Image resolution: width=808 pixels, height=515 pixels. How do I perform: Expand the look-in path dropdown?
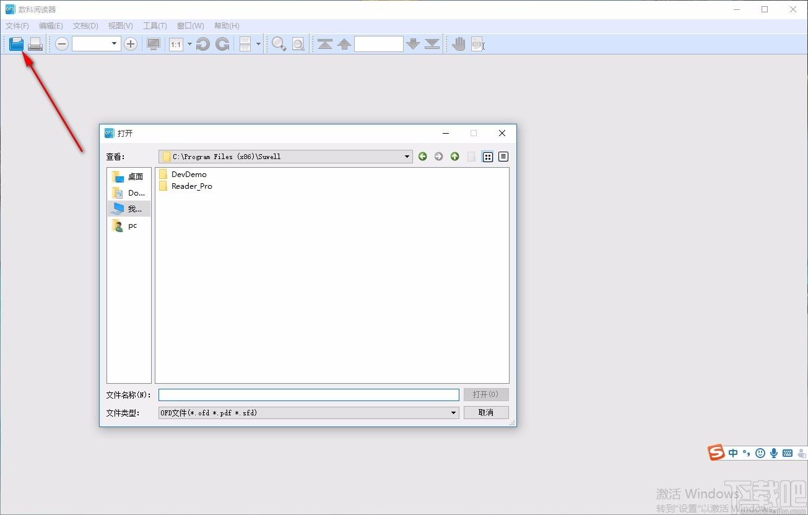pos(407,157)
